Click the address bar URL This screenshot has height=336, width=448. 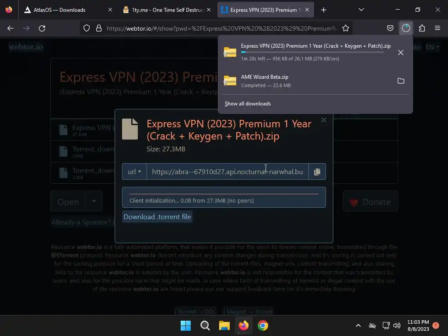click(x=222, y=28)
